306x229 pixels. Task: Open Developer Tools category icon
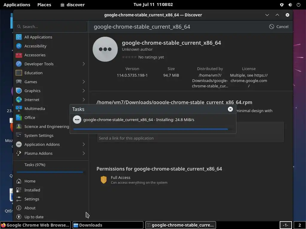[19, 64]
